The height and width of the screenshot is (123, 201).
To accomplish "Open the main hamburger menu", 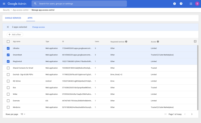I will pos(4,4).
